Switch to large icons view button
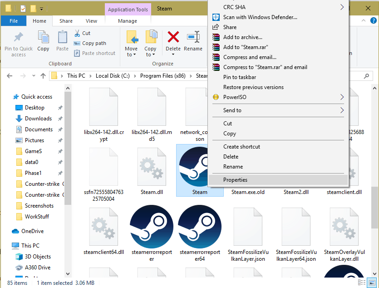Viewport: 379px width, 288px height. pyautogui.click(x=372, y=283)
